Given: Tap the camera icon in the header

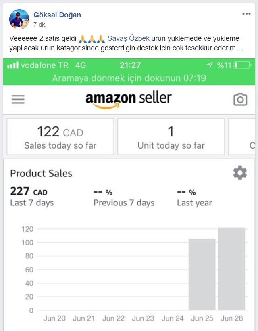Looking at the screenshot, I should 240,99.
